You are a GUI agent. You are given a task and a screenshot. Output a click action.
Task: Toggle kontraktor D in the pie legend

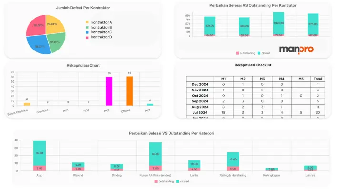point(99,37)
